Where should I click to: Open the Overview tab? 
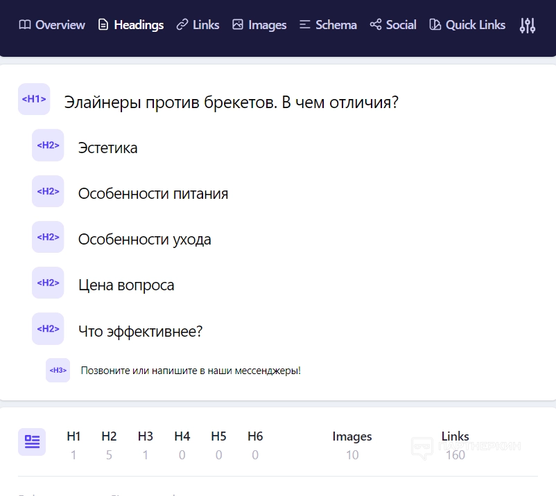click(x=52, y=25)
